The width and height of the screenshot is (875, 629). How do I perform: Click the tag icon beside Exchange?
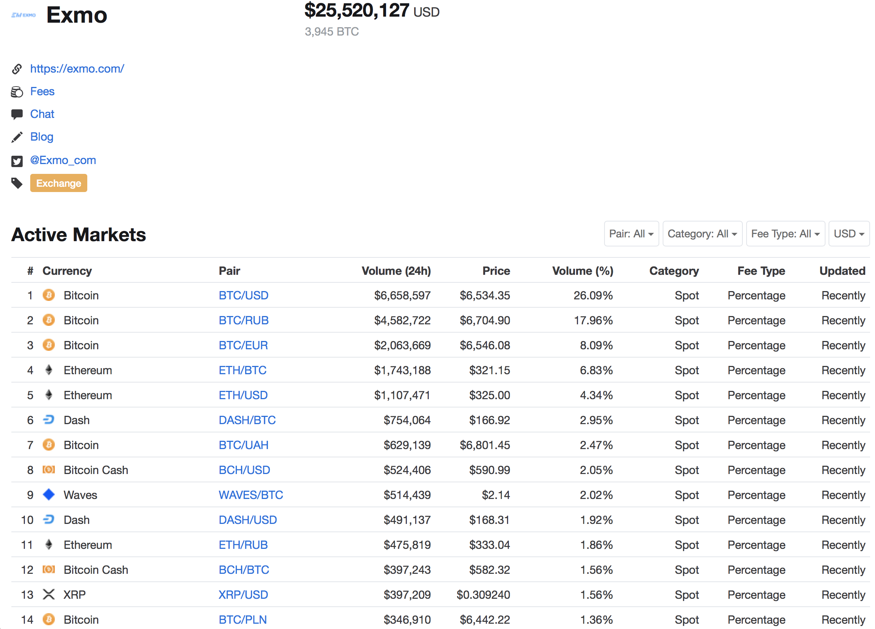pos(17,183)
